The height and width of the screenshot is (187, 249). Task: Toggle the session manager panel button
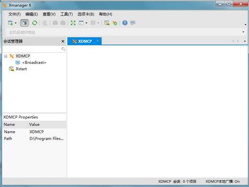coord(24,23)
